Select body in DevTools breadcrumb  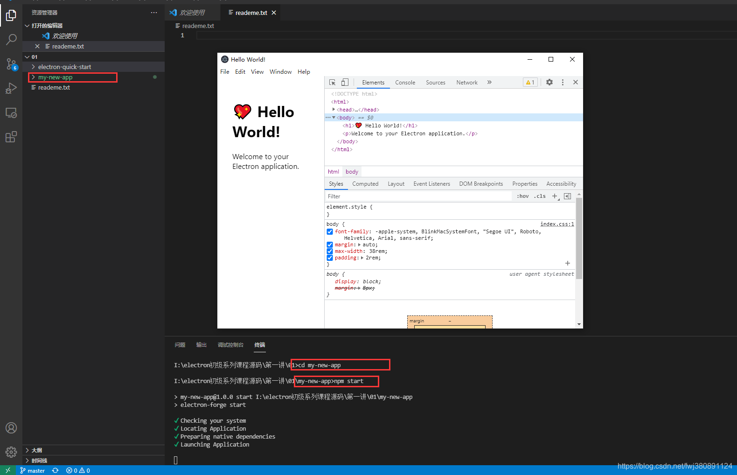coord(352,172)
